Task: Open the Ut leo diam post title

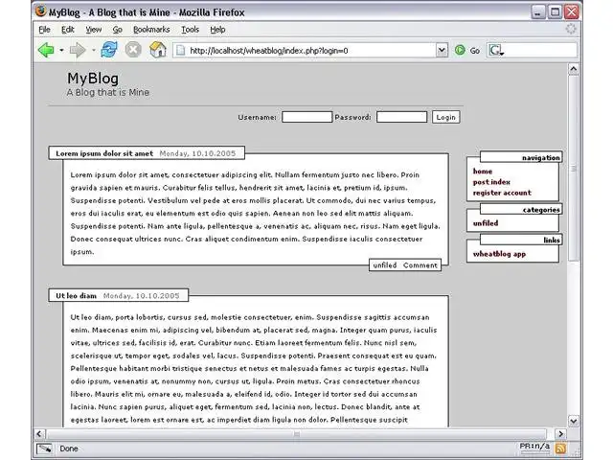Action: coord(76,296)
